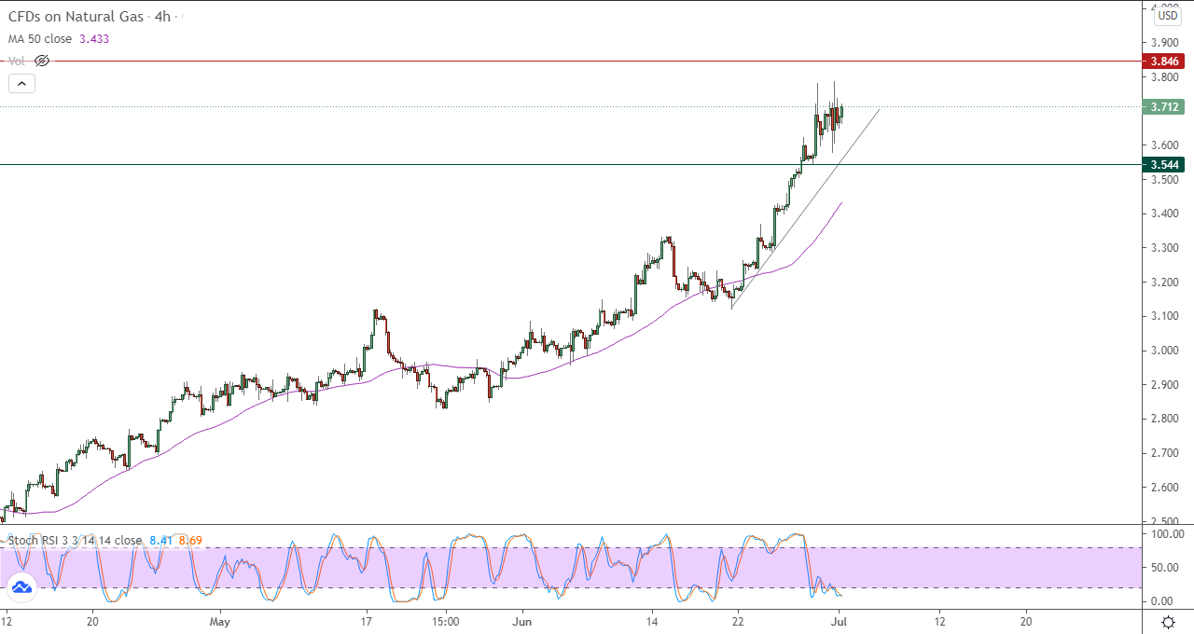Image resolution: width=1194 pixels, height=634 pixels.
Task: Click the Stoch RSI K value 8.41
Action: point(160,540)
